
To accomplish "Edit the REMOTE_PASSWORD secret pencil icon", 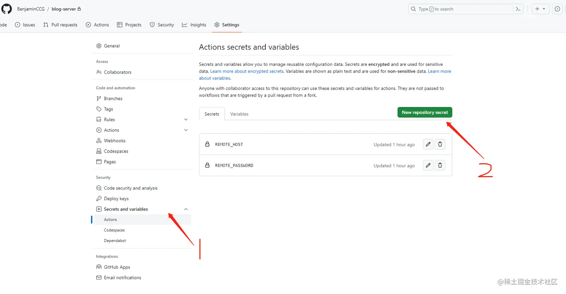I will point(428,165).
